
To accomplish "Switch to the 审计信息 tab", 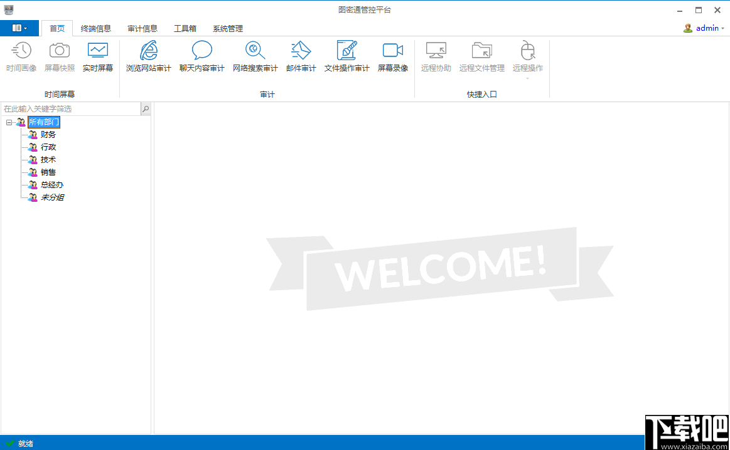I will point(142,28).
